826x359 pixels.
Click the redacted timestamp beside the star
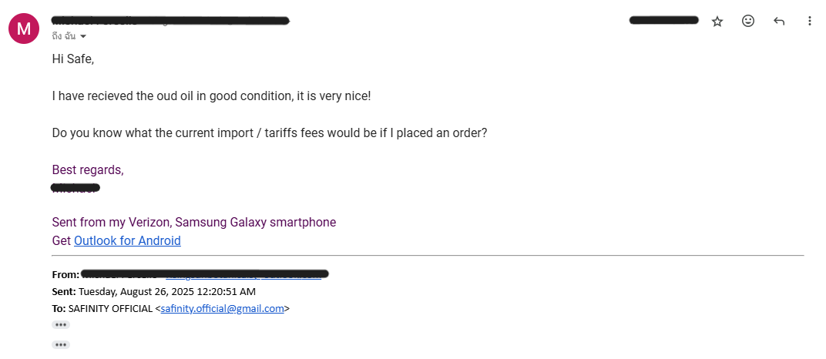tap(663, 20)
